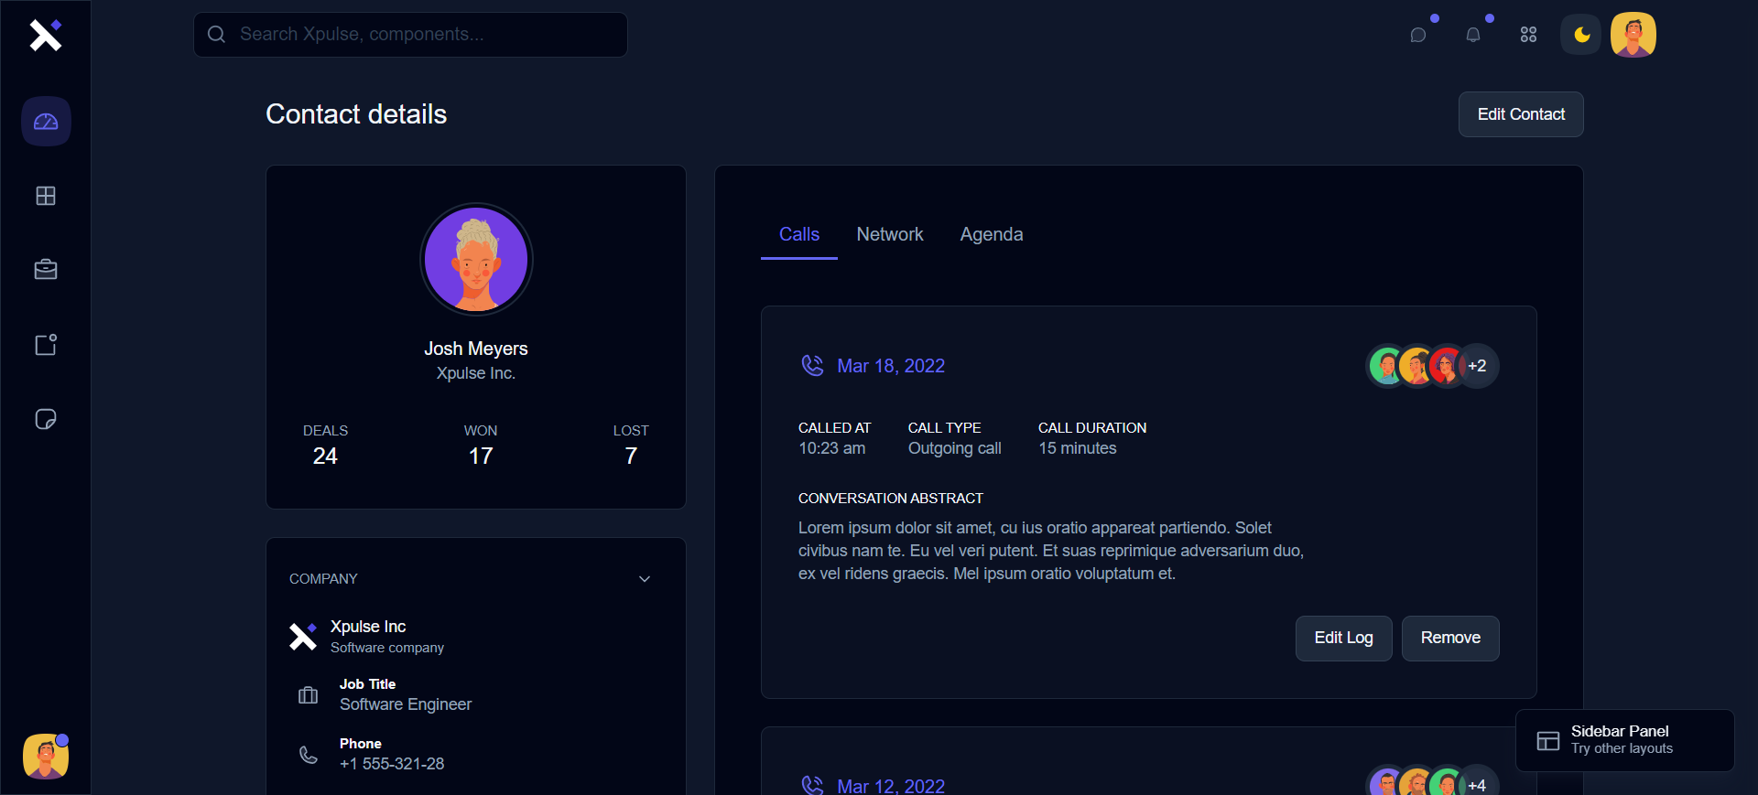Open the apps grid menu icon
Image resolution: width=1758 pixels, height=795 pixels.
[1528, 35]
